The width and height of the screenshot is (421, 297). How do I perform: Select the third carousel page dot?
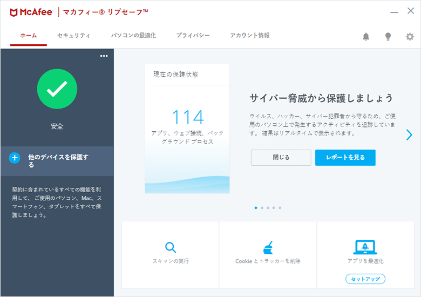pos(268,207)
